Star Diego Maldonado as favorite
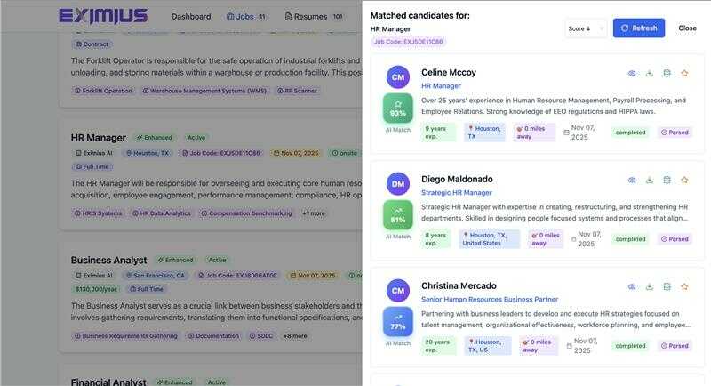This screenshot has height=386, width=711. [684, 180]
